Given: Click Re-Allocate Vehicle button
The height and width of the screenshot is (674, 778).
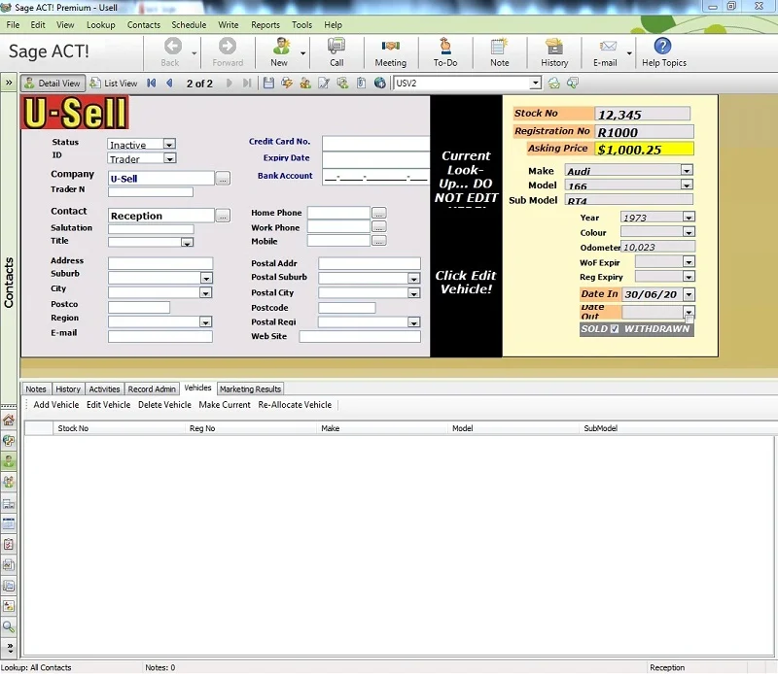Looking at the screenshot, I should tap(295, 405).
